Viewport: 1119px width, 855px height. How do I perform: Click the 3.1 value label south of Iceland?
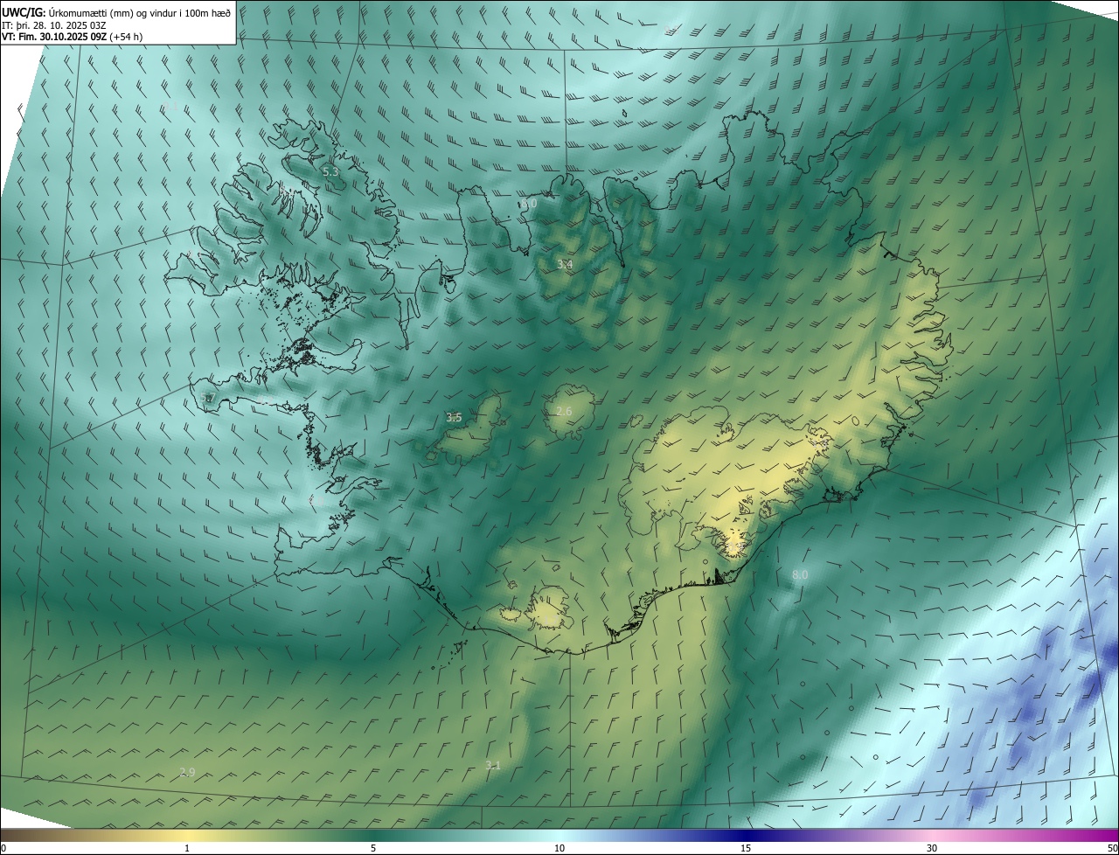(493, 766)
